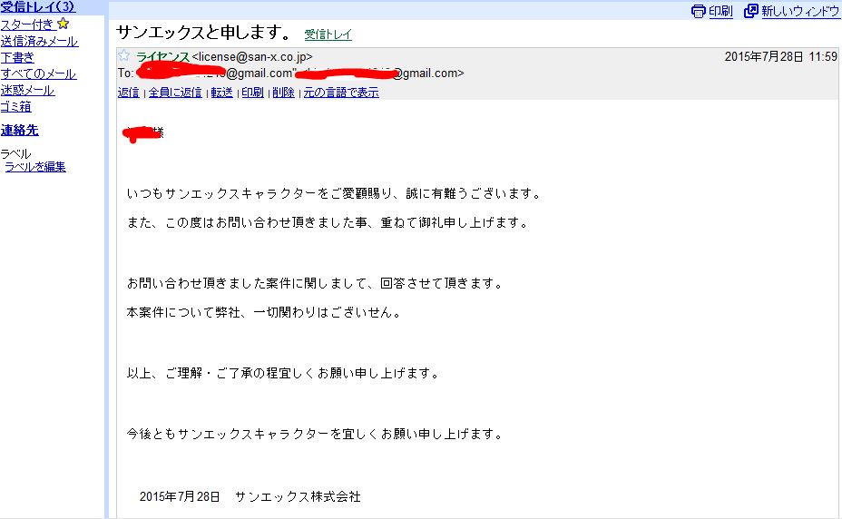The width and height of the screenshot is (842, 519).
Task: Open 送信済みメール sent folder
Action: [x=39, y=41]
